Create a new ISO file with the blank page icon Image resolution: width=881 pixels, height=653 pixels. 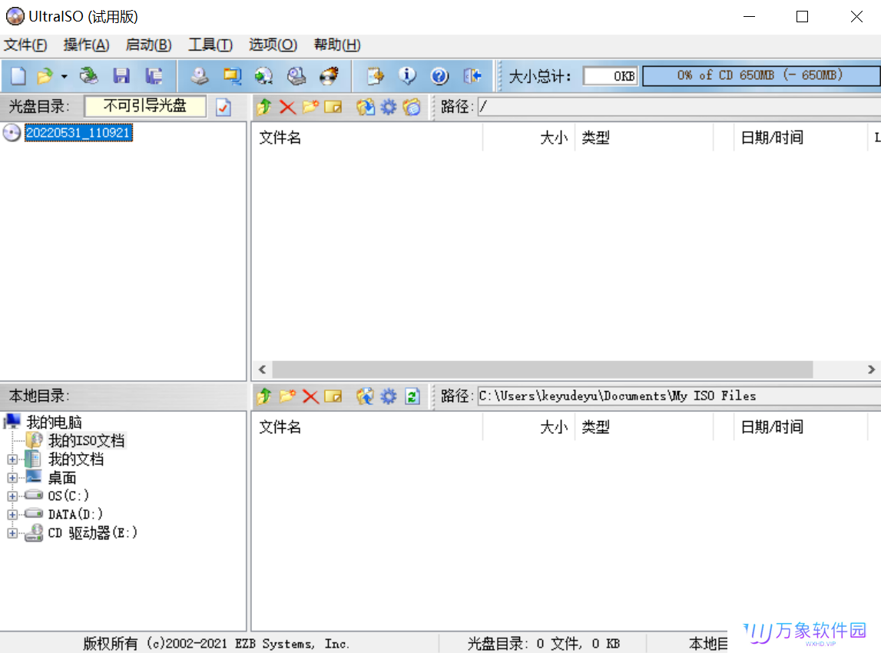coord(18,76)
